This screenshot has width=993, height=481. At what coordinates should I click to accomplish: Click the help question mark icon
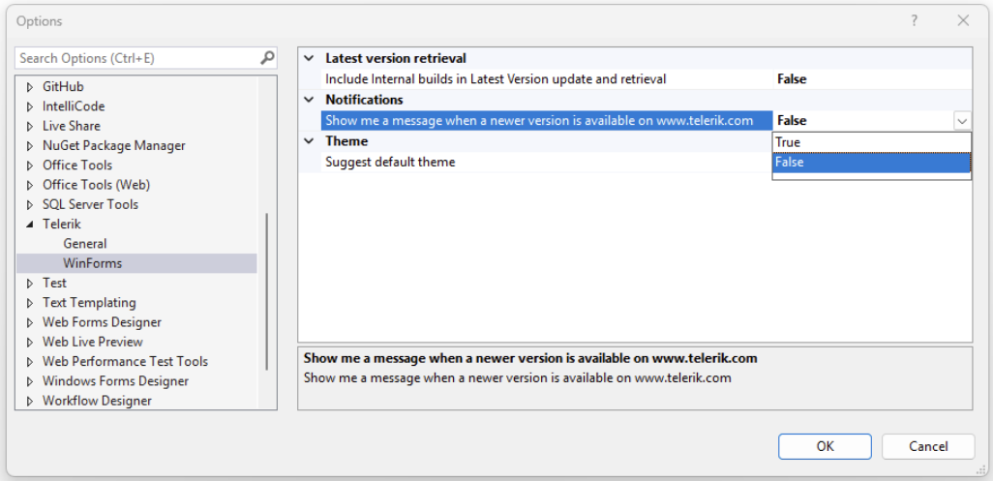coord(915,20)
